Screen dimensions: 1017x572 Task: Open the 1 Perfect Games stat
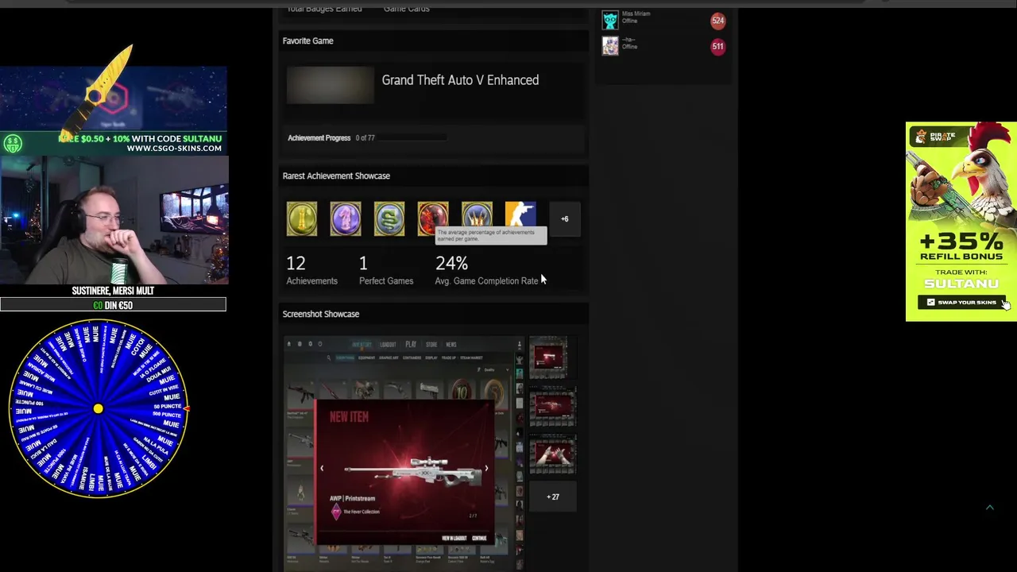386,270
